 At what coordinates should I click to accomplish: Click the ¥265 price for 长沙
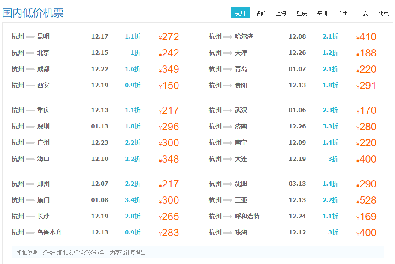point(169,216)
